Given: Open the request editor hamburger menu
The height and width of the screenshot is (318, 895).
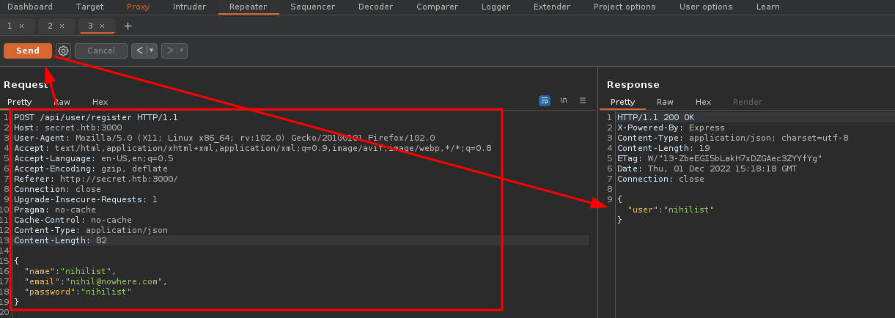Looking at the screenshot, I should click(x=583, y=100).
